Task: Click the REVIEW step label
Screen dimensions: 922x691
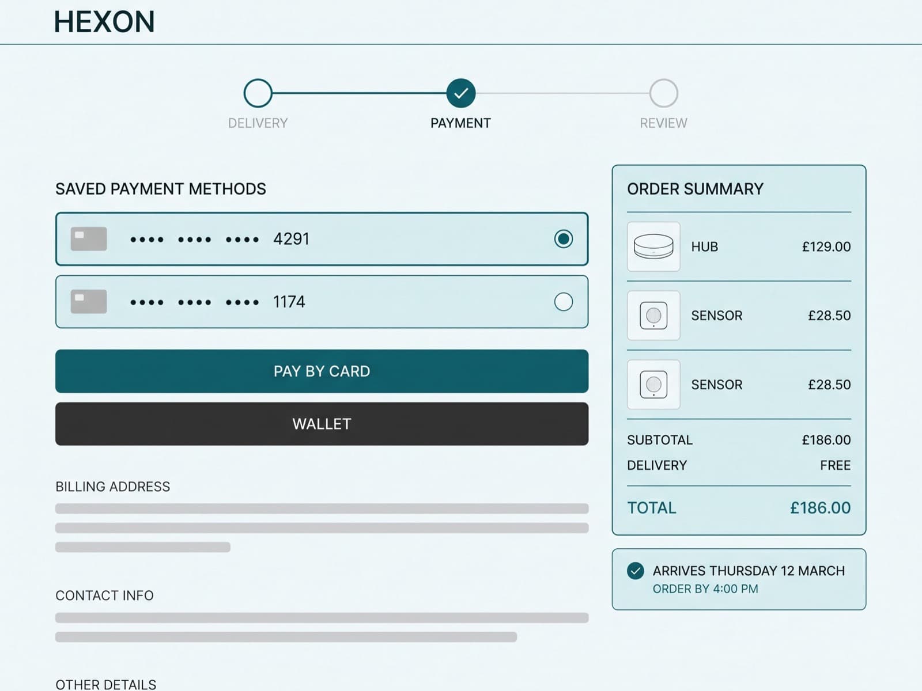Action: tap(663, 123)
